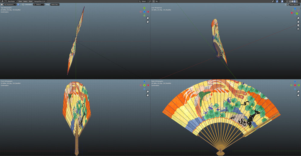Open the Orientation Default dropdown

coord(39,5)
